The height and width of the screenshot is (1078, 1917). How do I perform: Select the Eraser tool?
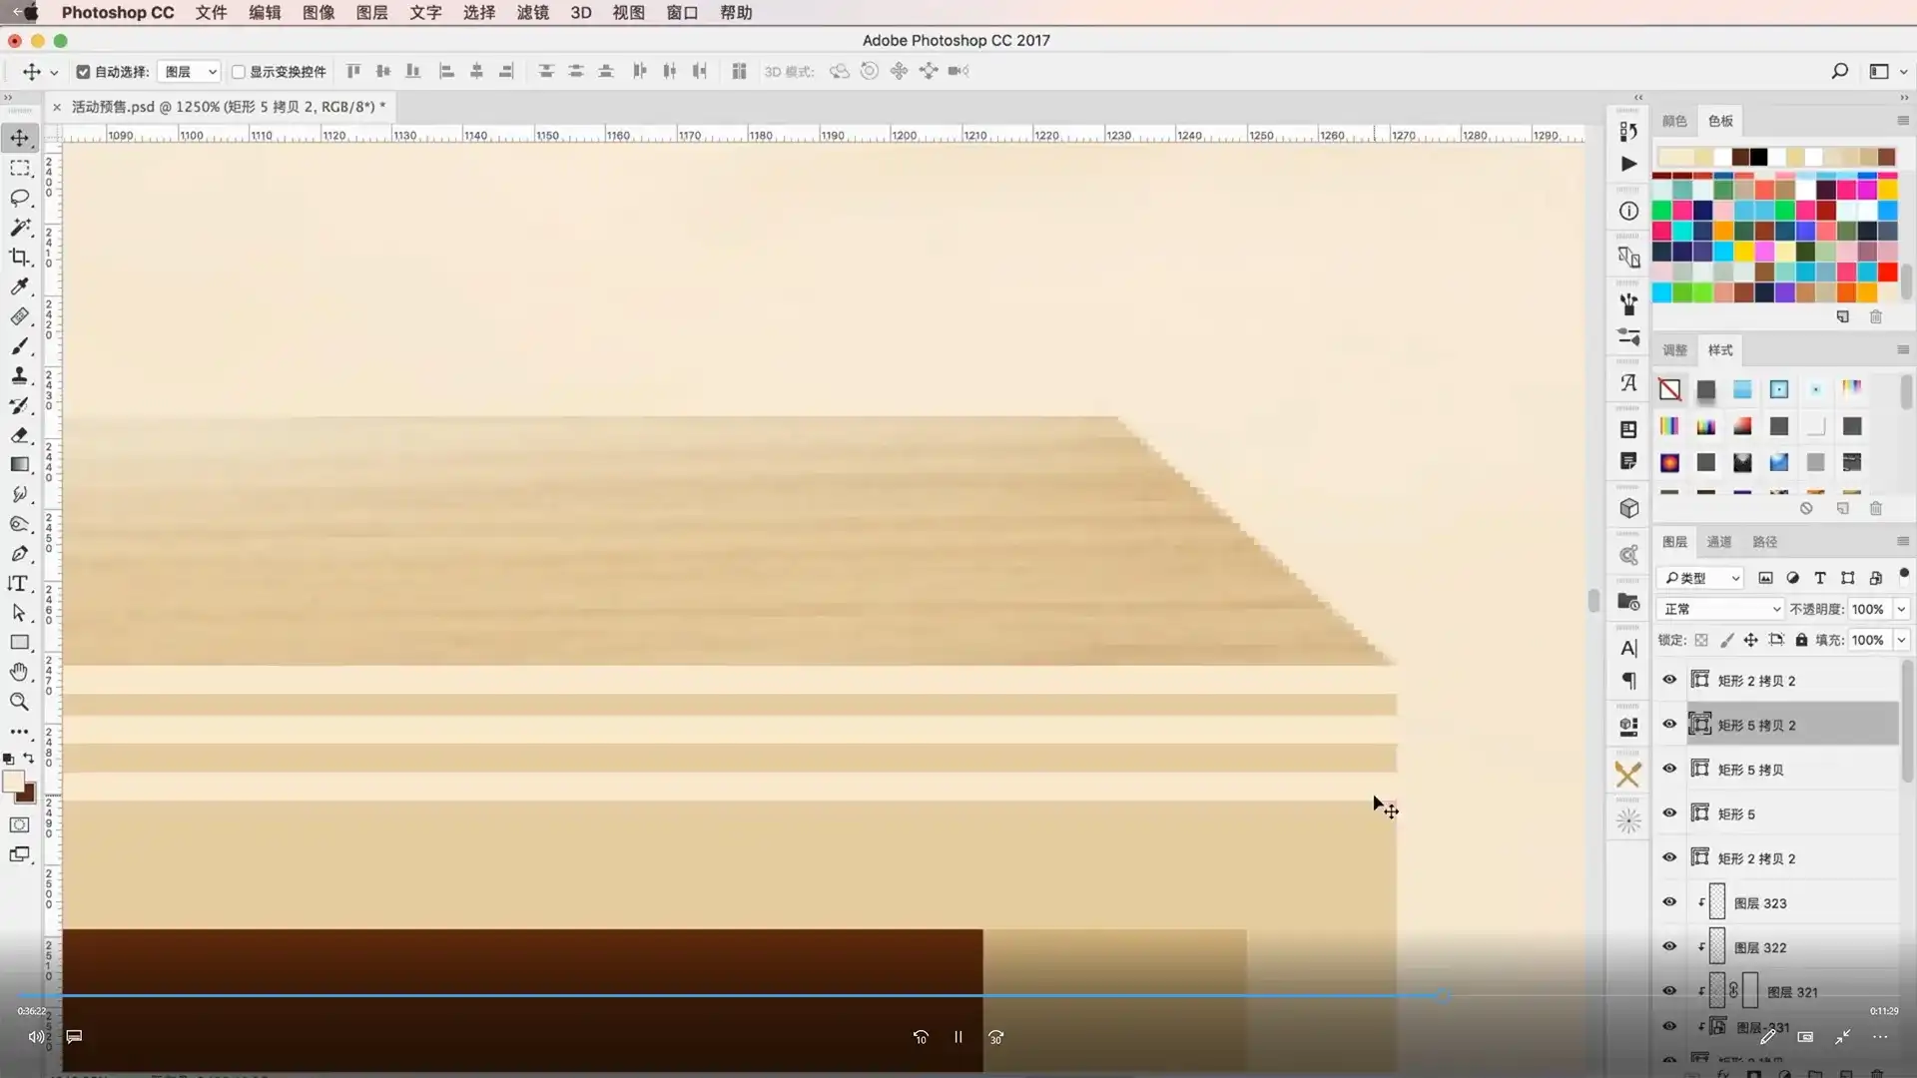pos(19,435)
